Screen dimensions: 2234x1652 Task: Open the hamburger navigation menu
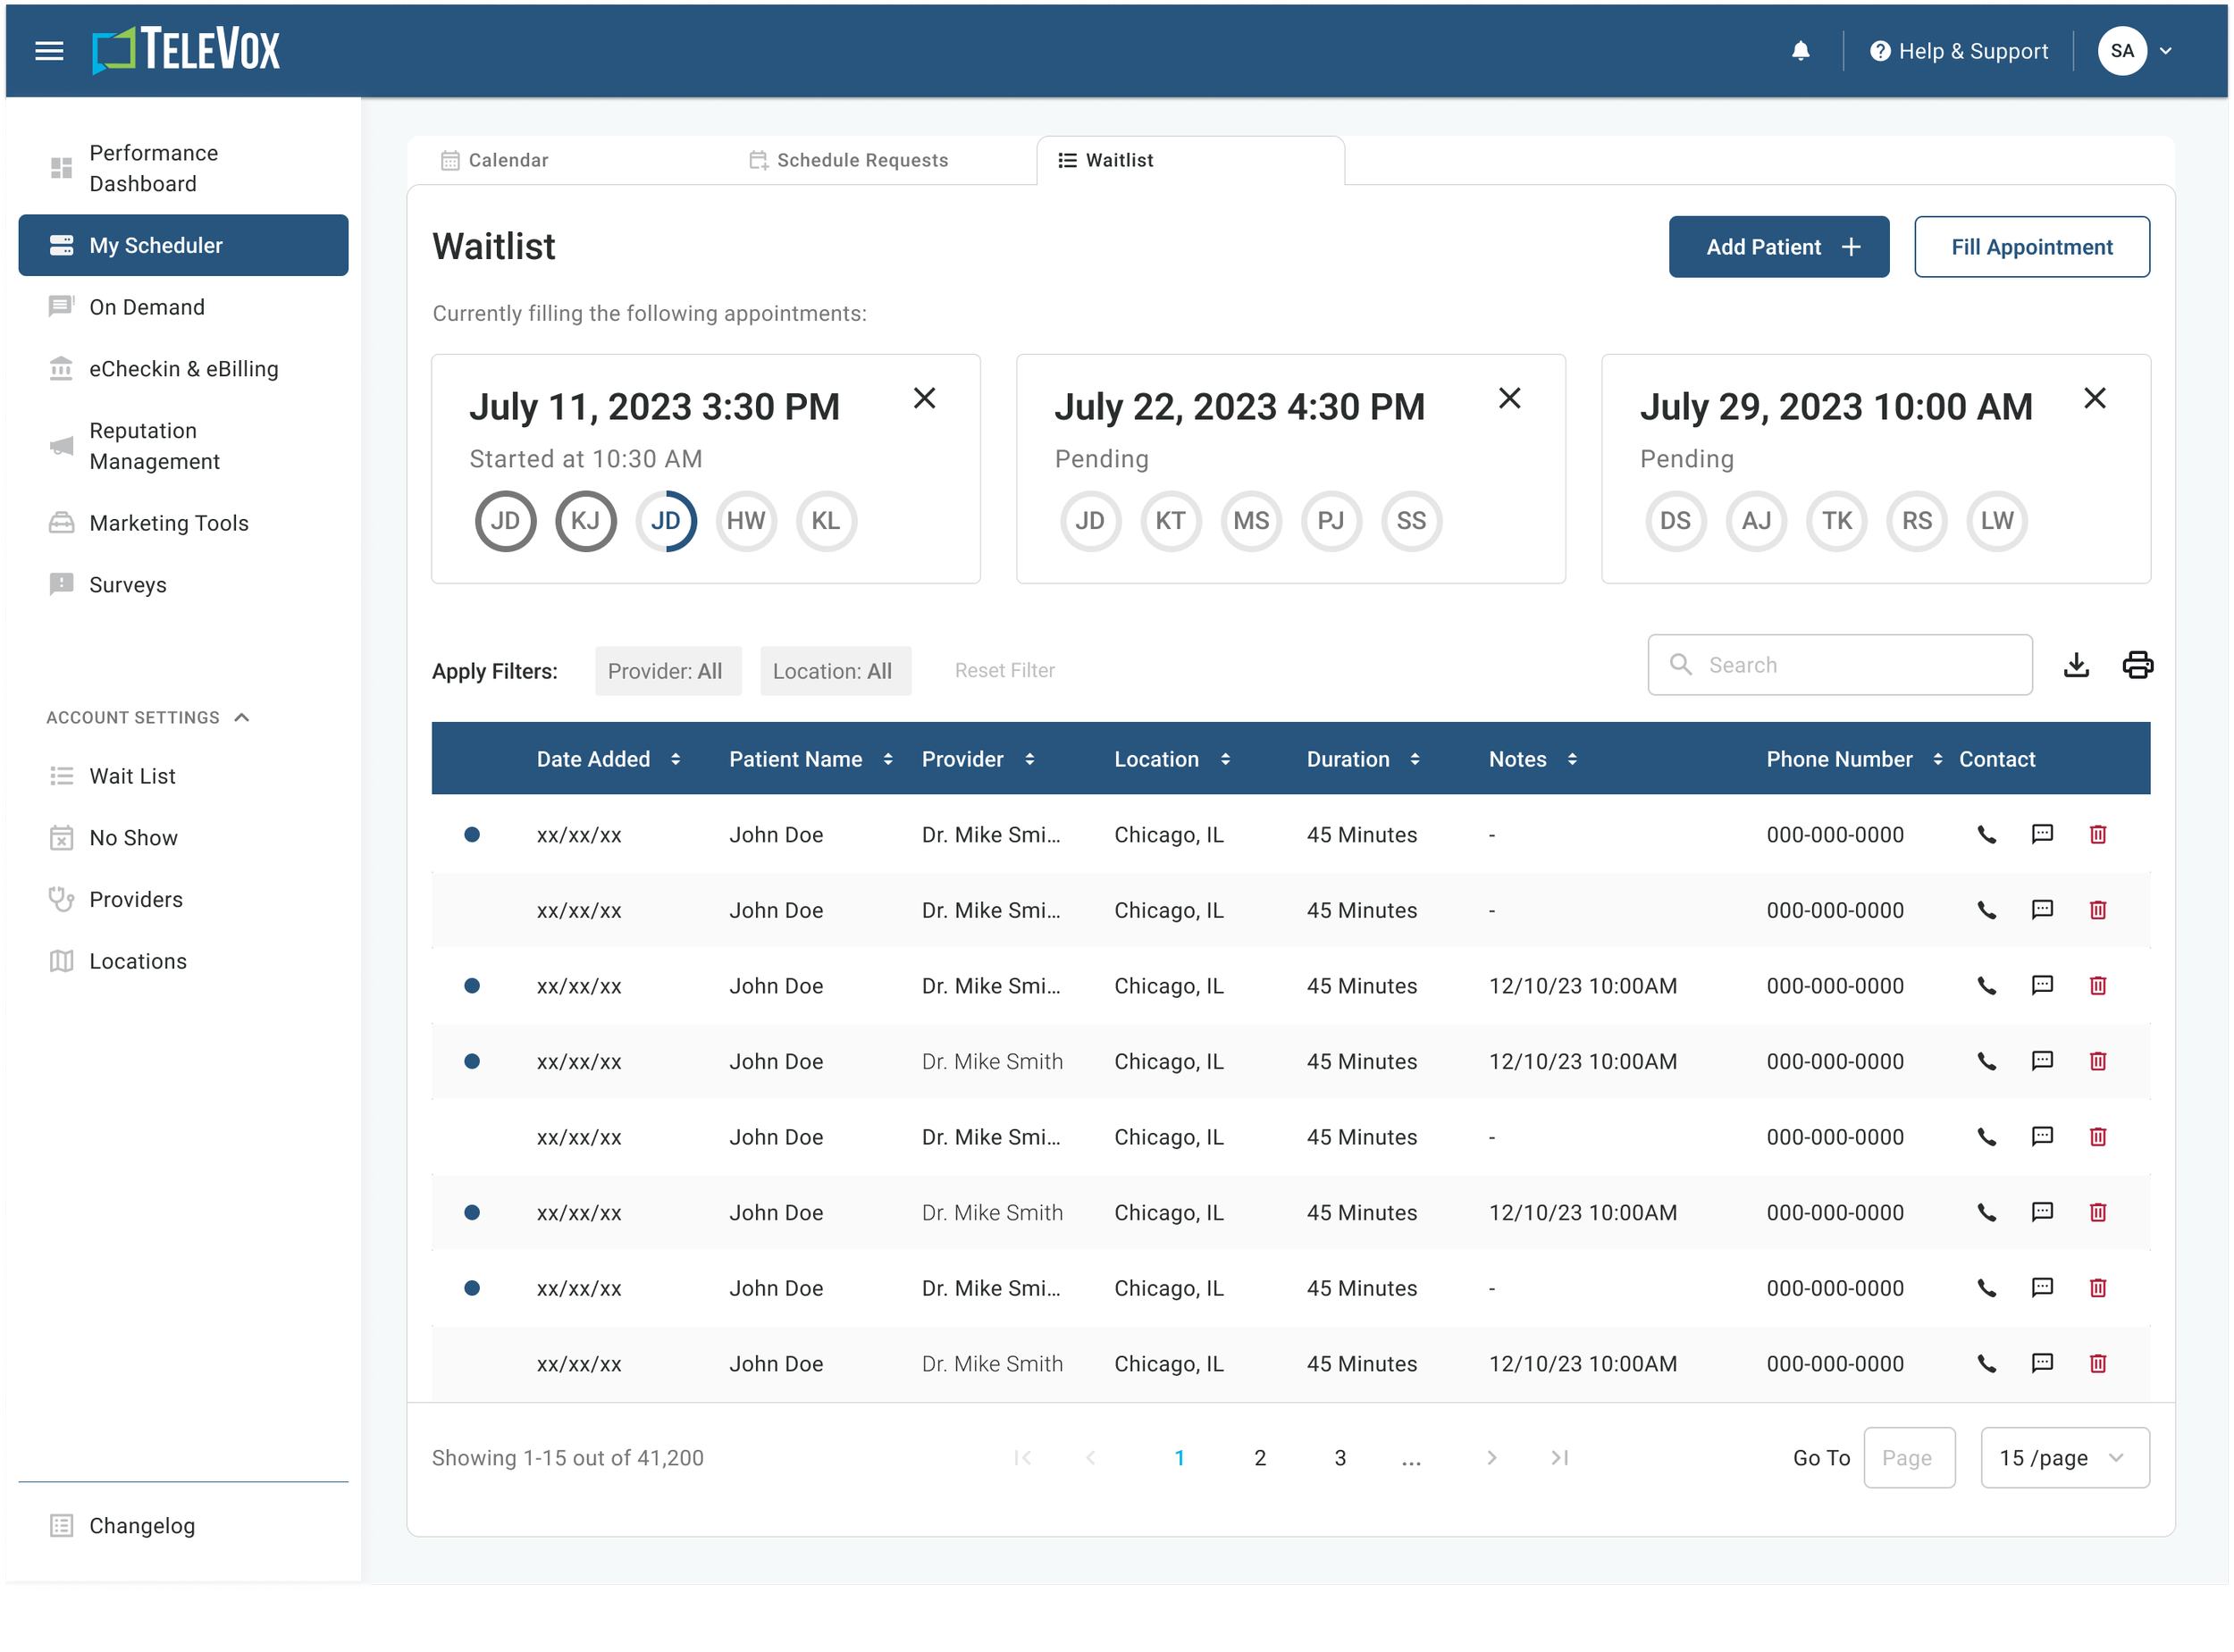[49, 51]
